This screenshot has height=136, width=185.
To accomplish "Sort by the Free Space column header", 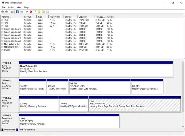I will (100, 17).
